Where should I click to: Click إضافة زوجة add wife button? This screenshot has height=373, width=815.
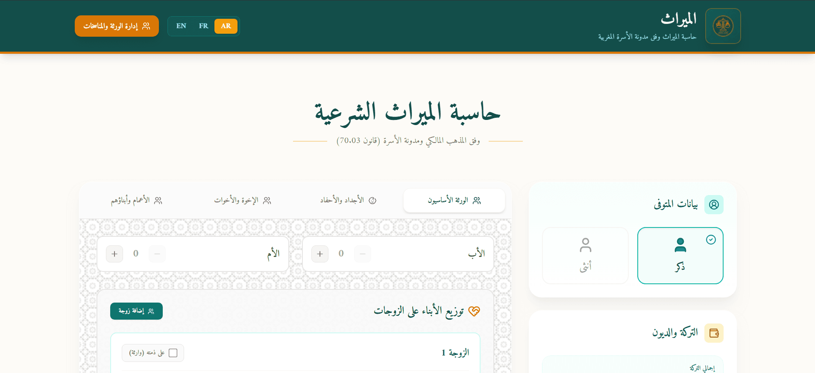pyautogui.click(x=136, y=311)
